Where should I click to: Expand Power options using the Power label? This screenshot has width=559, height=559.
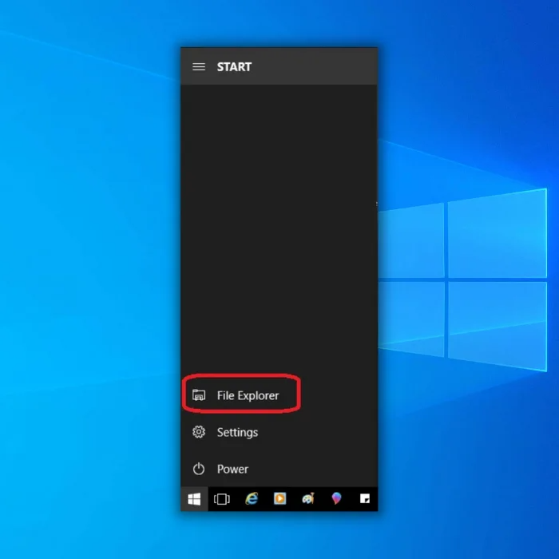point(232,469)
